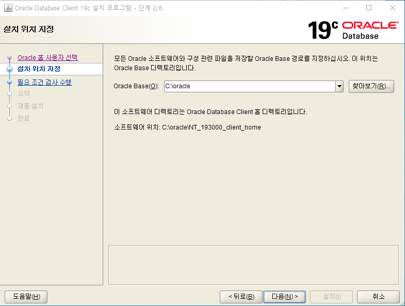Click the 제품 설치 step label
The image size is (405, 306).
point(30,106)
